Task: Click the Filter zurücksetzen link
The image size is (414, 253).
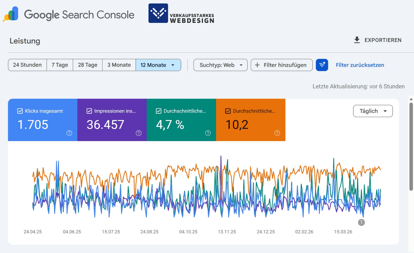Action: [x=360, y=65]
